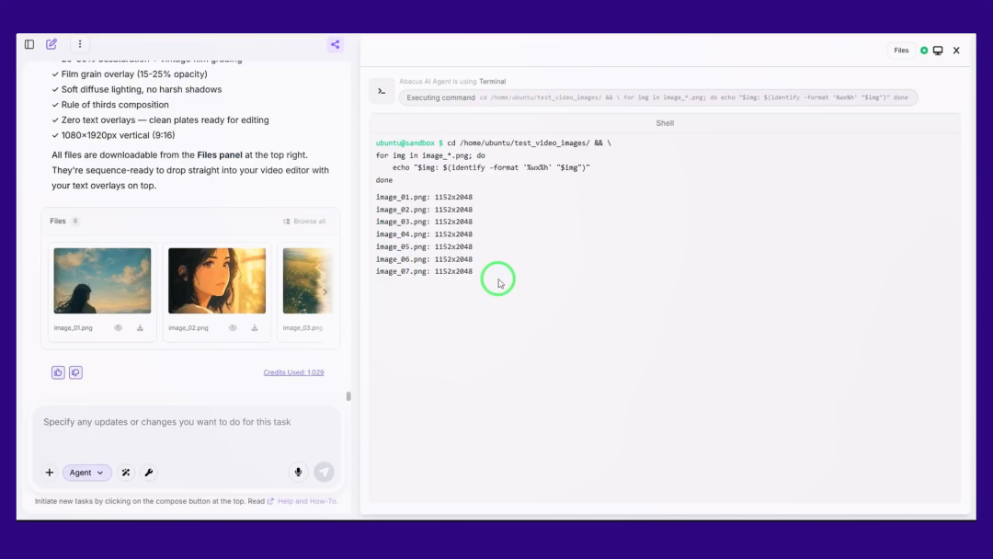Screen dimensions: 993x559
Task: Click the magic wand enhance icon
Action: [x=126, y=473]
